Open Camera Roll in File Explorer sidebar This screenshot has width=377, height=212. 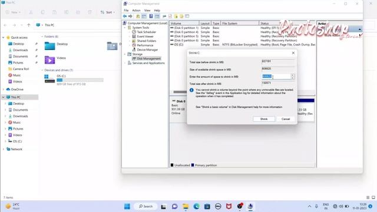pyautogui.click(x=21, y=69)
